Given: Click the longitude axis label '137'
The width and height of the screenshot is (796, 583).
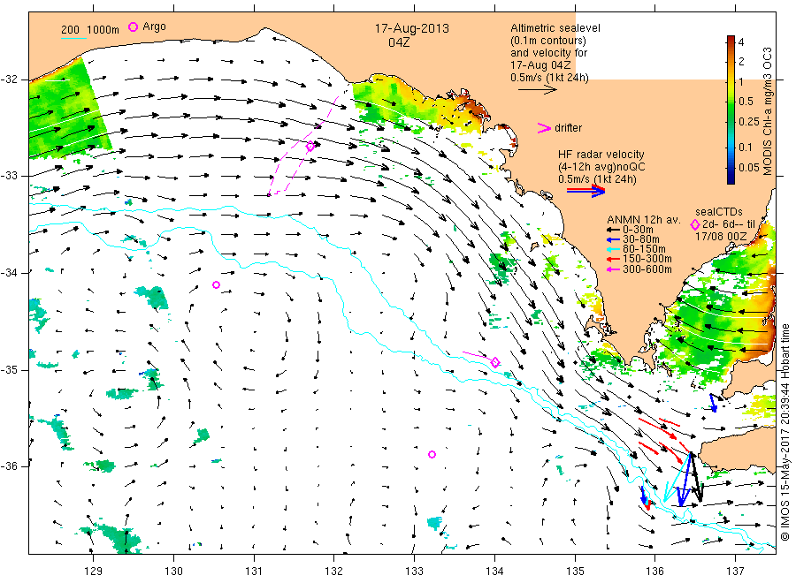Looking at the screenshot, I should [735, 572].
